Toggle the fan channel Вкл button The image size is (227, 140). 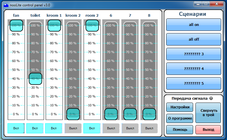pos(16,128)
